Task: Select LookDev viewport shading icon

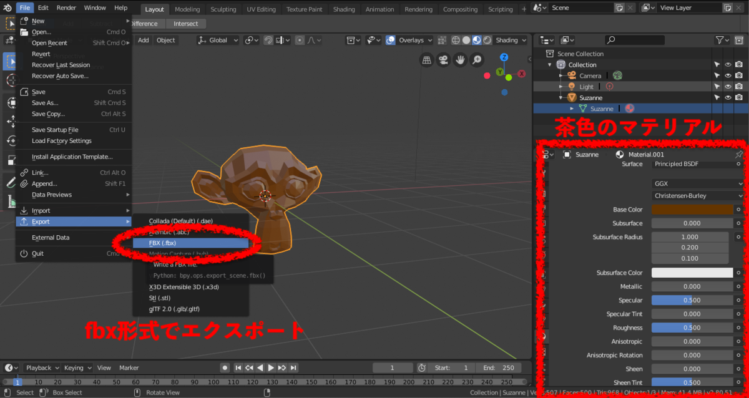Action: [x=476, y=40]
